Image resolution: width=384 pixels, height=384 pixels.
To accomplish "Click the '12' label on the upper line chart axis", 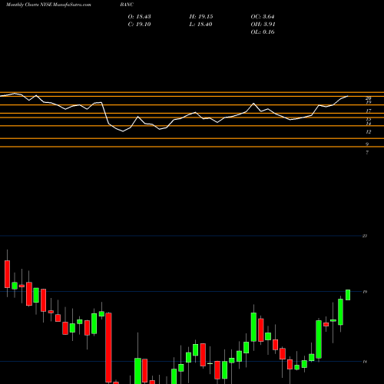I will coord(369,132).
